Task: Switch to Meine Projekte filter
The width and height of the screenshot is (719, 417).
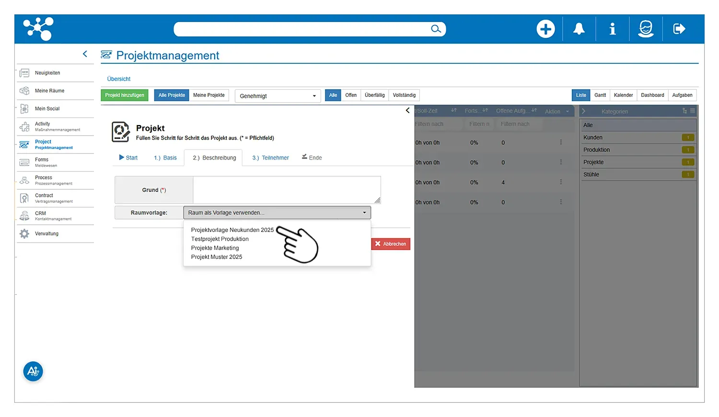Action: click(209, 95)
